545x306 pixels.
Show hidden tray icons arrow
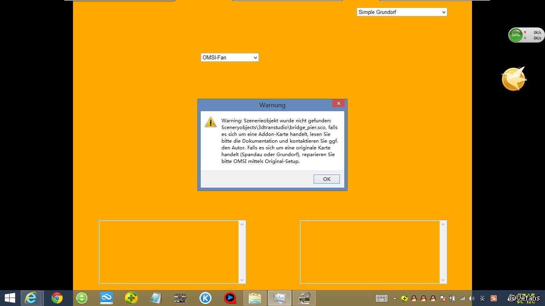coord(395,298)
